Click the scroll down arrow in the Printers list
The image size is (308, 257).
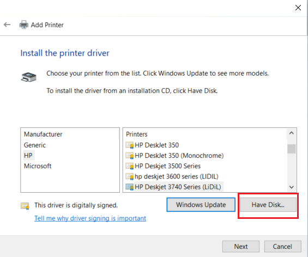click(292, 187)
